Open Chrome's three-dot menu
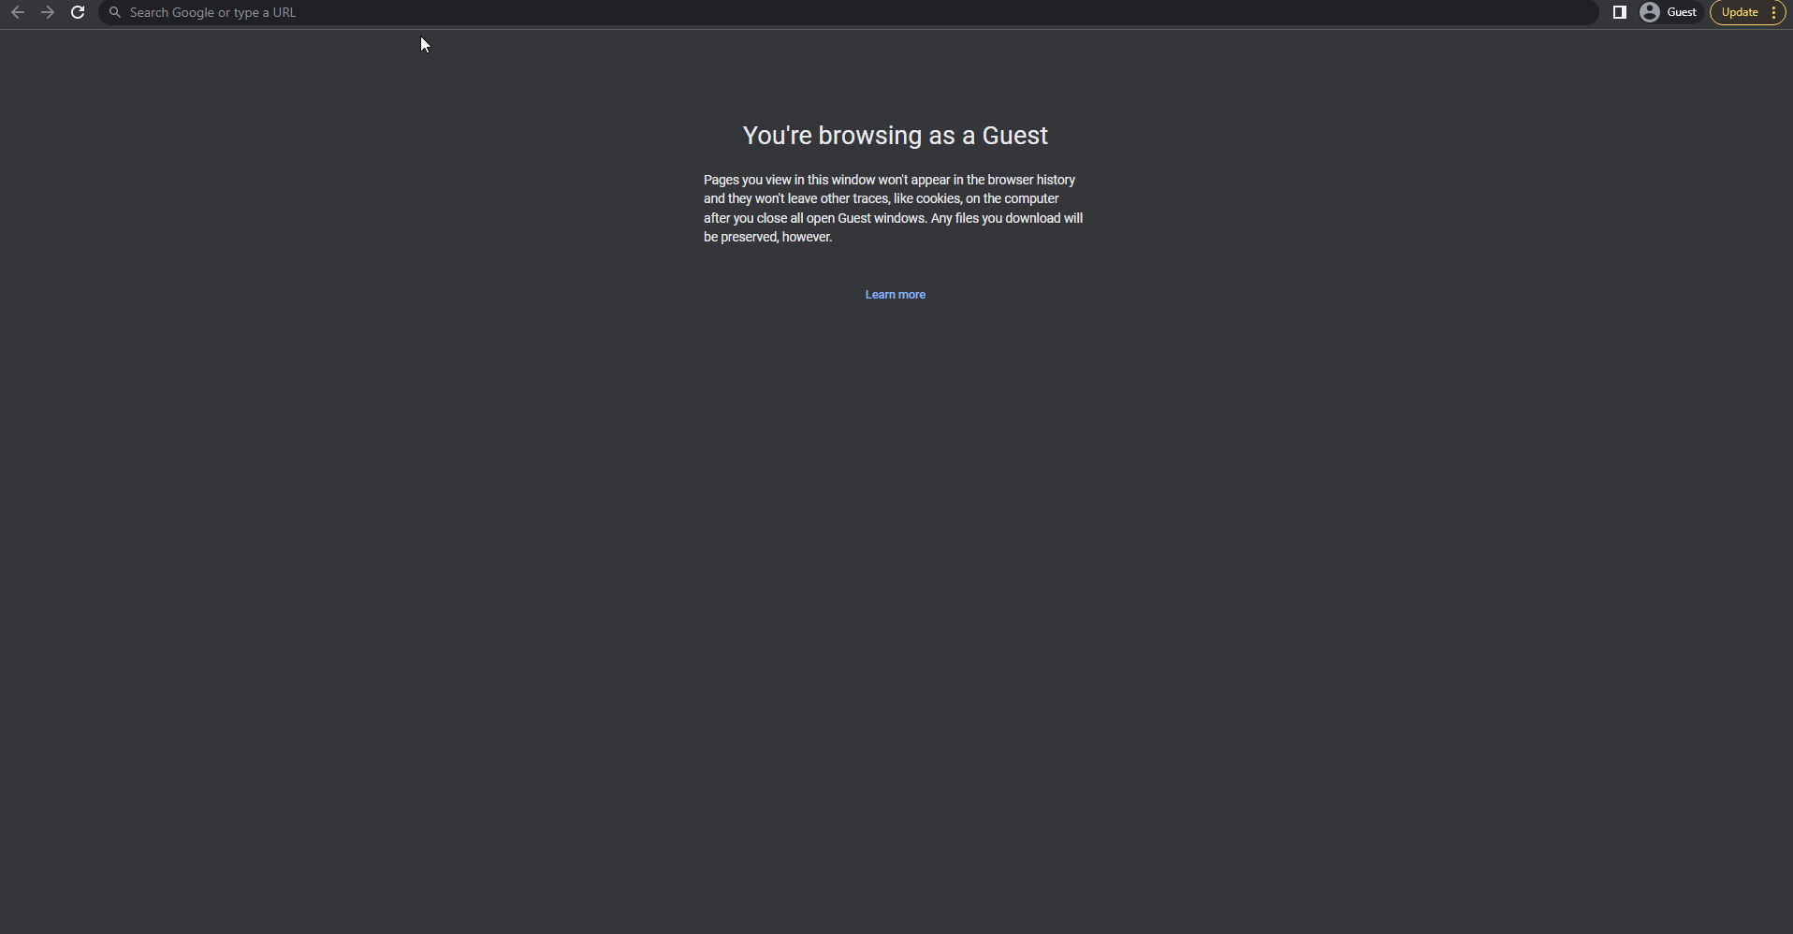 1773,12
